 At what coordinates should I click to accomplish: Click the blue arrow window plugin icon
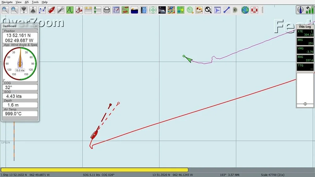pyautogui.click(x=217, y=10)
